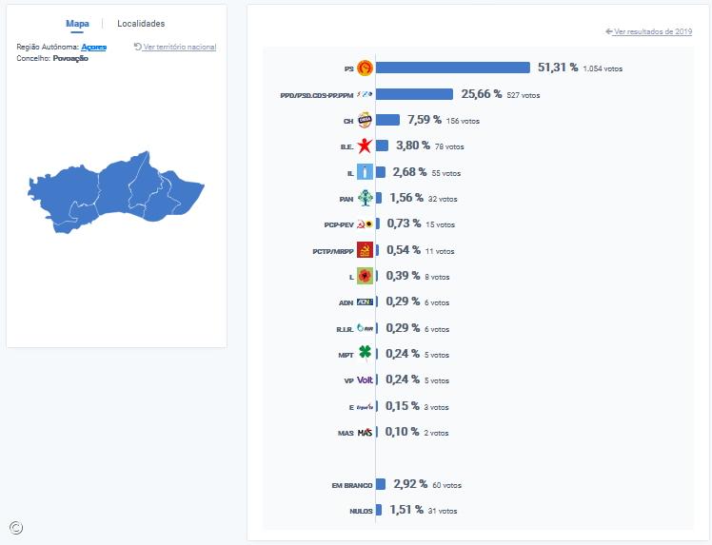Open Ver resultados de 2019 link
This screenshot has width=712, height=545.
[653, 31]
